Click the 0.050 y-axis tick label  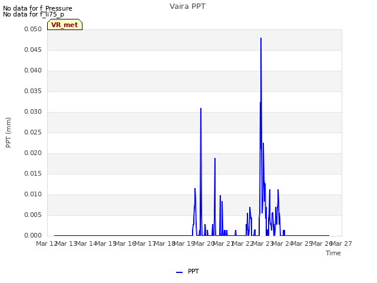[x=33, y=29]
